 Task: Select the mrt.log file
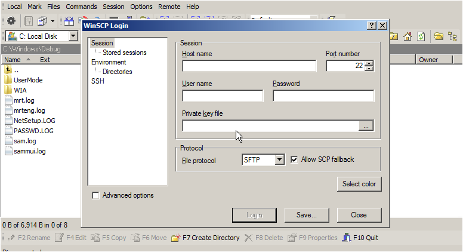coord(20,100)
